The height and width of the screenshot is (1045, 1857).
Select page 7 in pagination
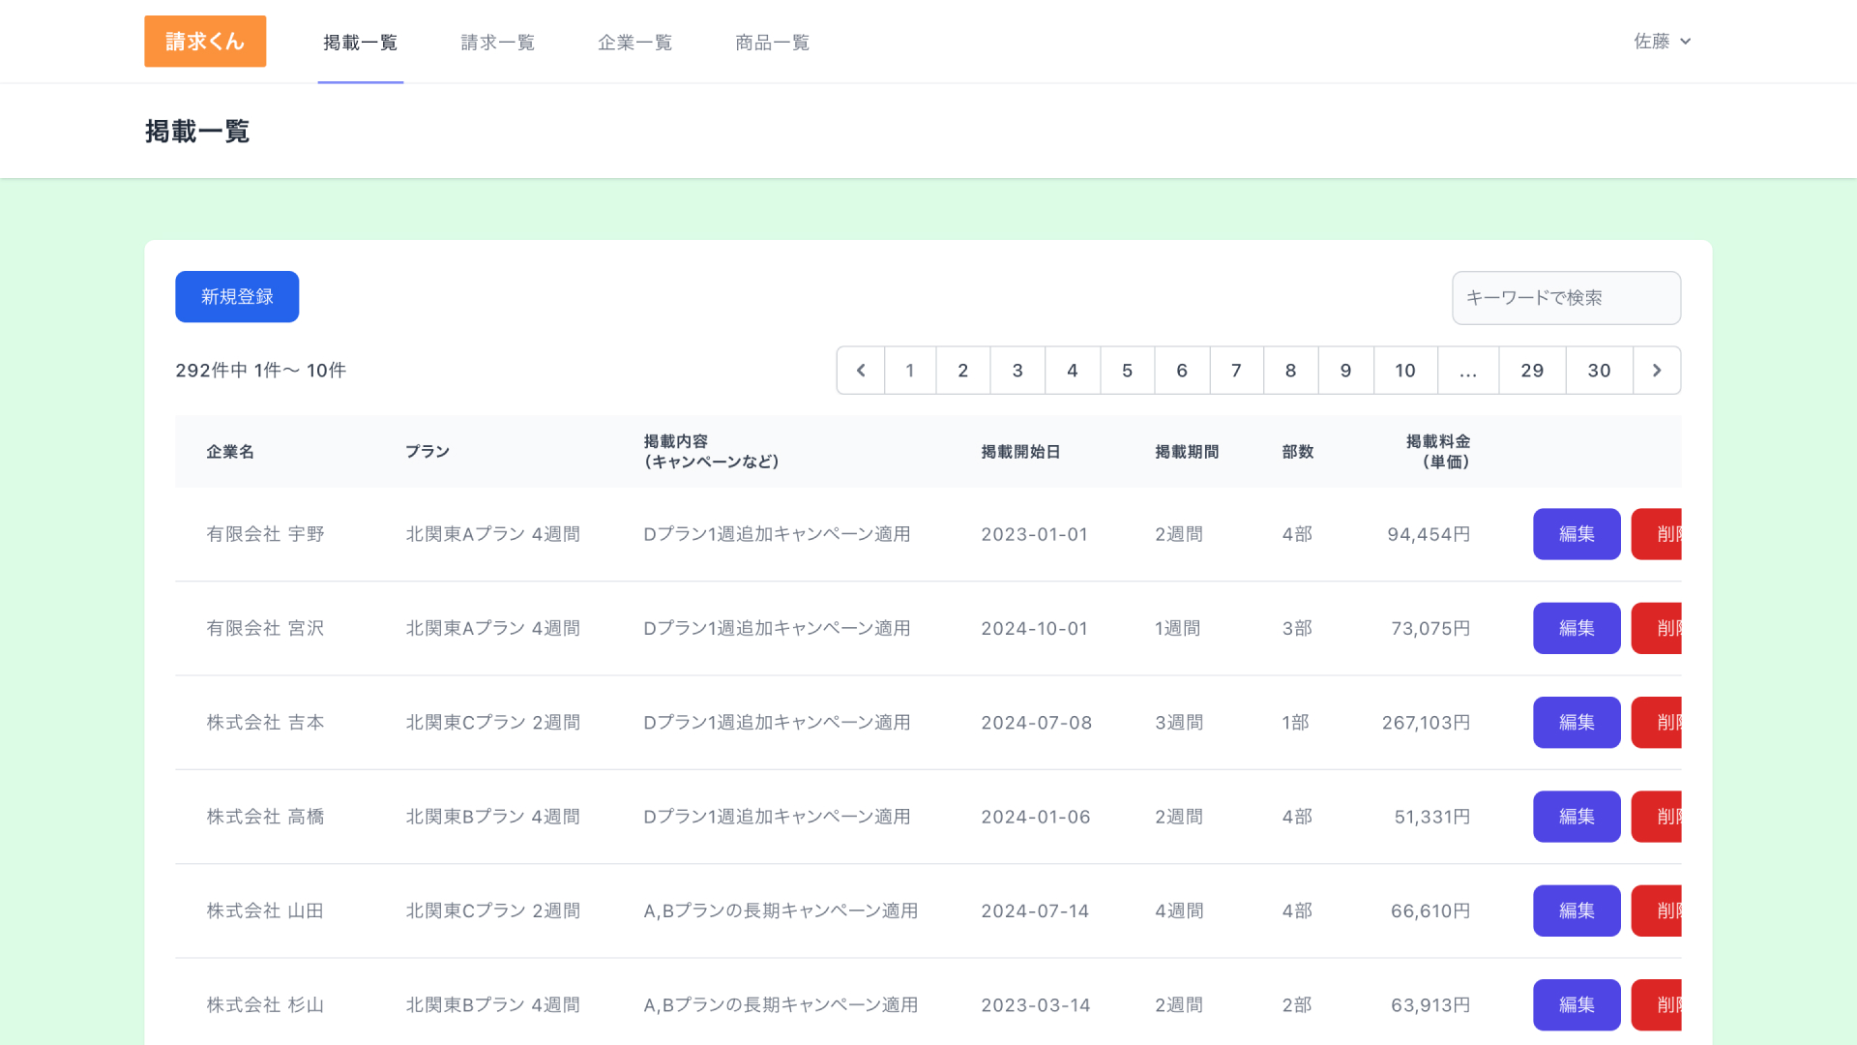point(1237,371)
